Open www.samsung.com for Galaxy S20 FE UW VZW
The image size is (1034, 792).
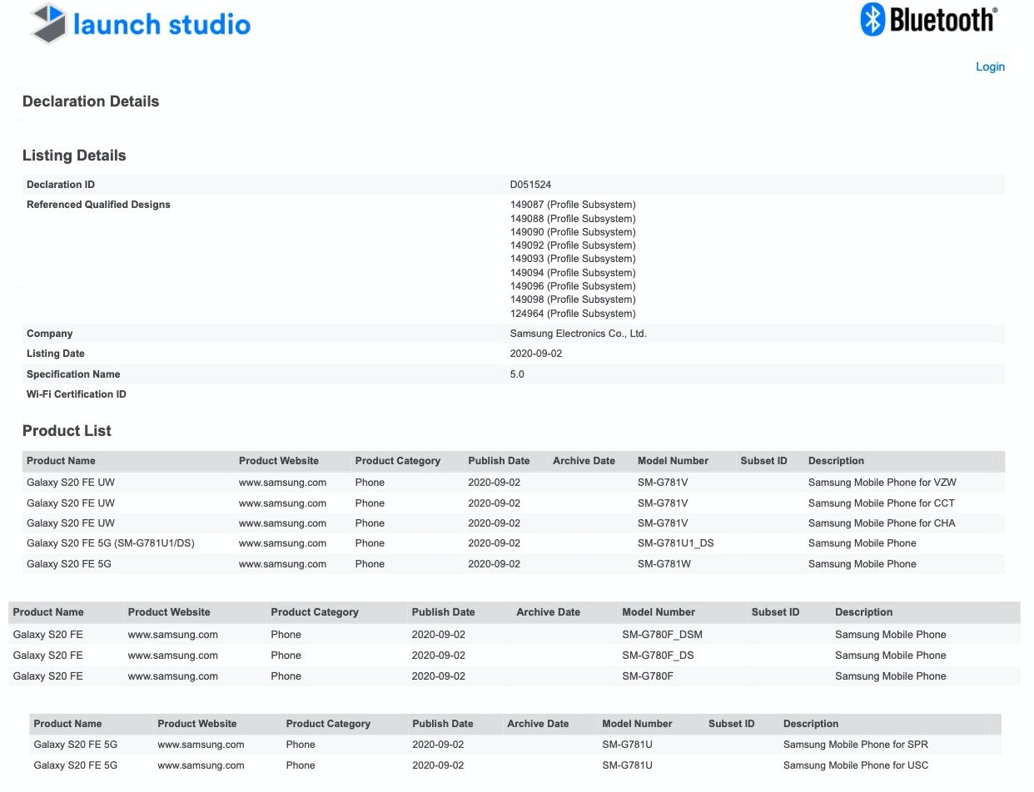click(282, 483)
